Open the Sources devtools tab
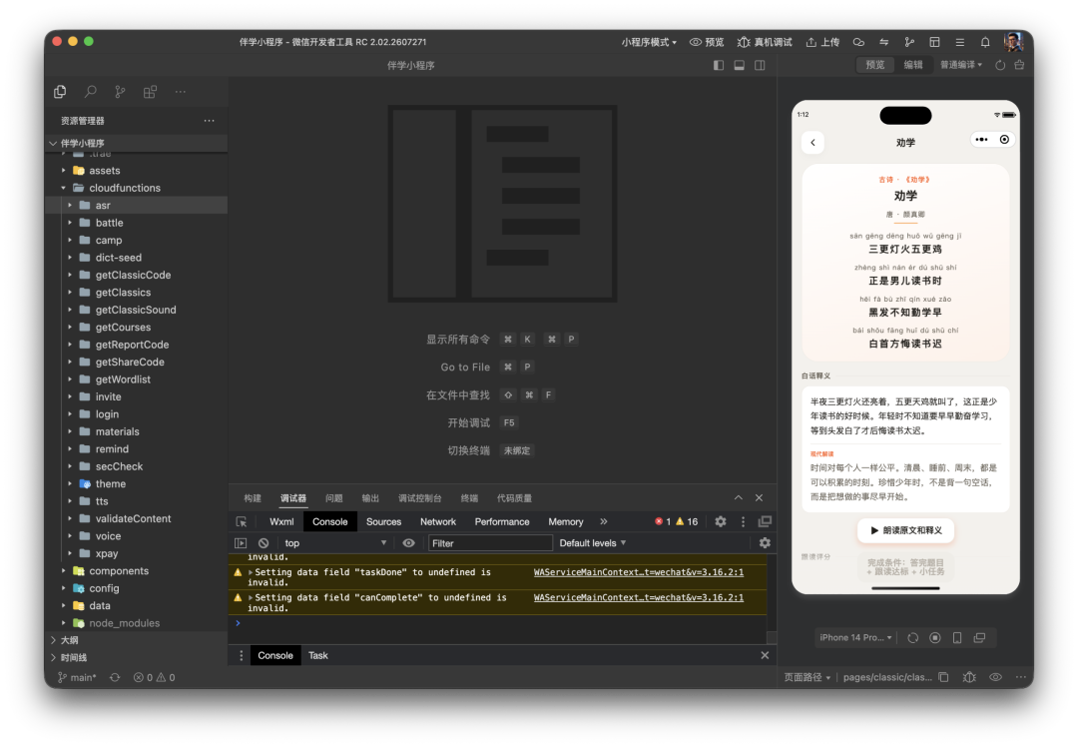The image size is (1078, 747). (383, 522)
